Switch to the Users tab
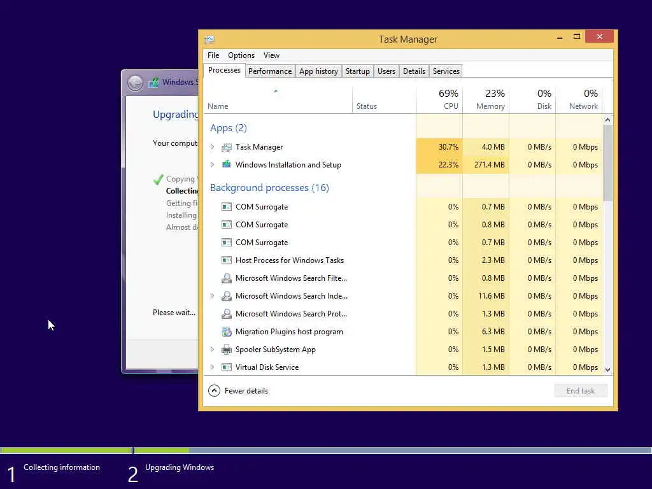The image size is (652, 489). coord(386,71)
